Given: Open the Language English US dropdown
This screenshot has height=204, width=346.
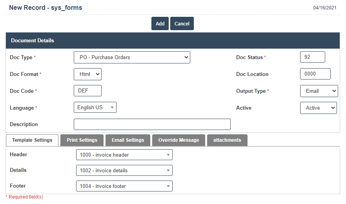Looking at the screenshot, I should pos(95,107).
